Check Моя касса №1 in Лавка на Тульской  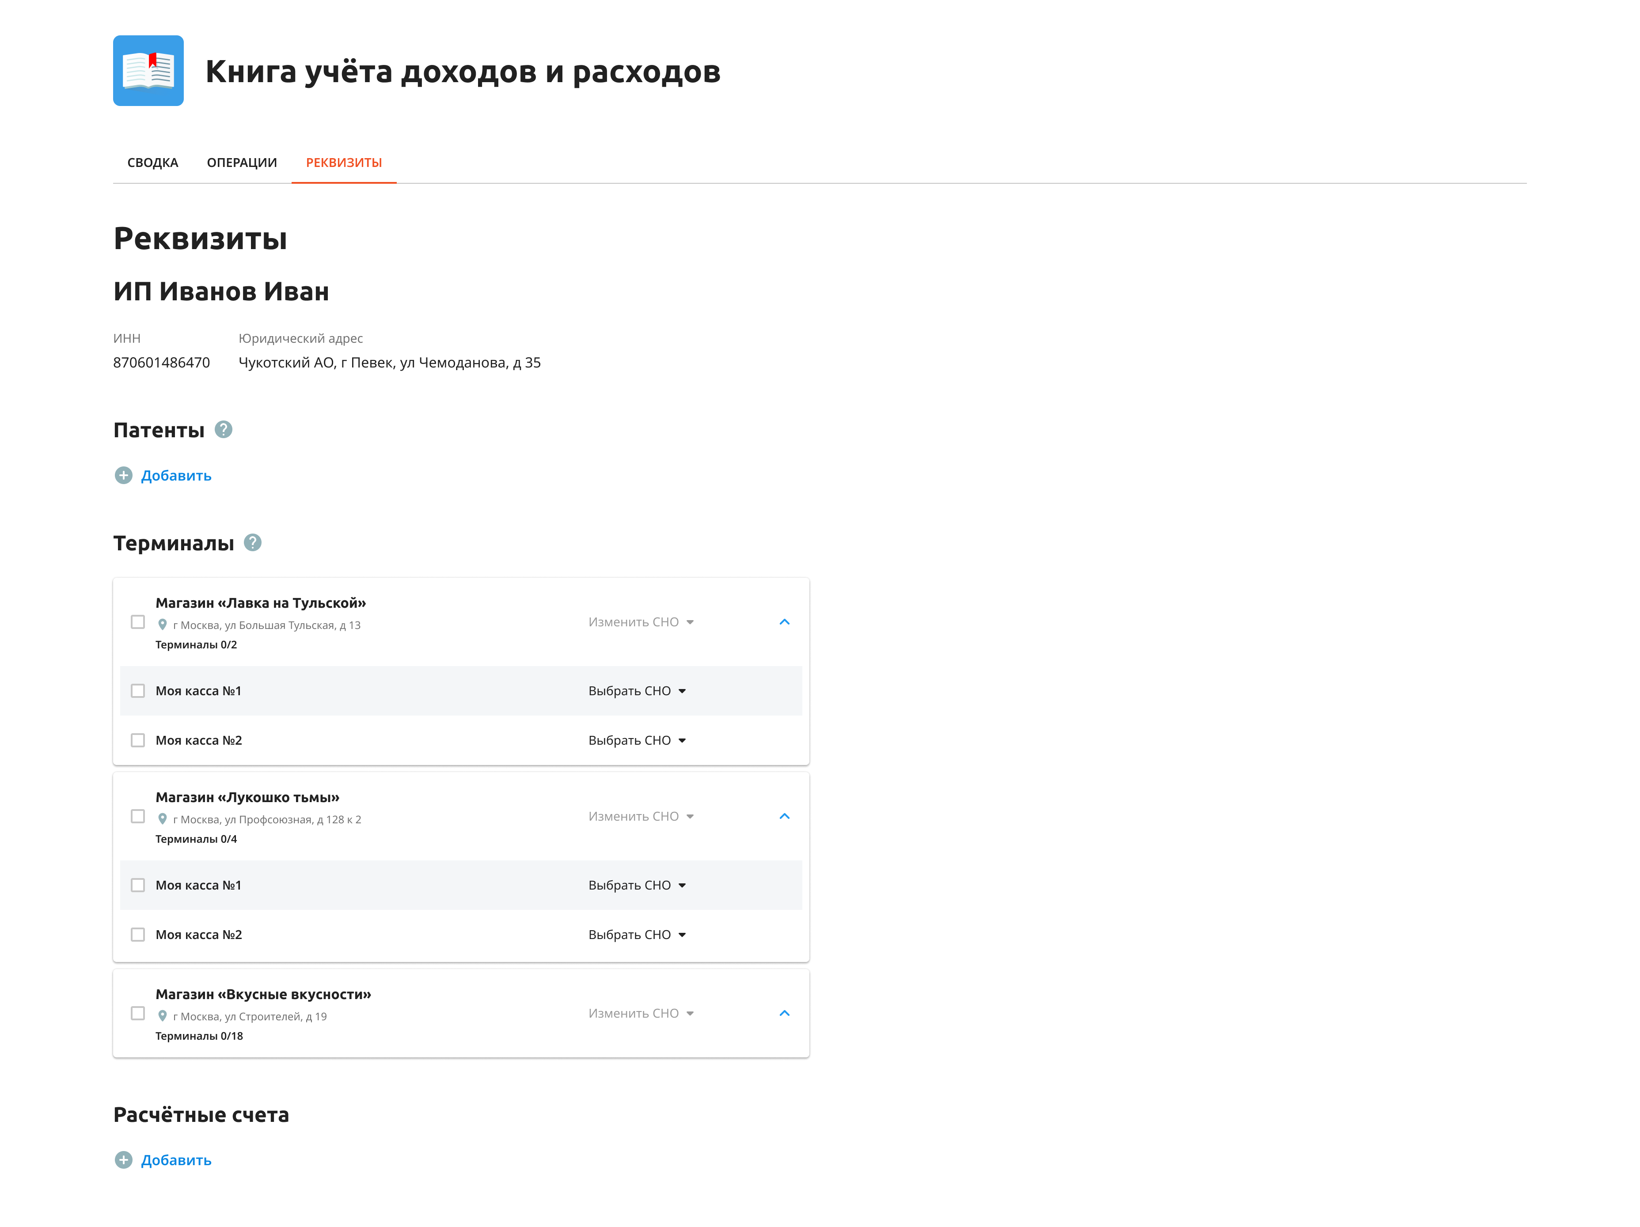tap(138, 691)
